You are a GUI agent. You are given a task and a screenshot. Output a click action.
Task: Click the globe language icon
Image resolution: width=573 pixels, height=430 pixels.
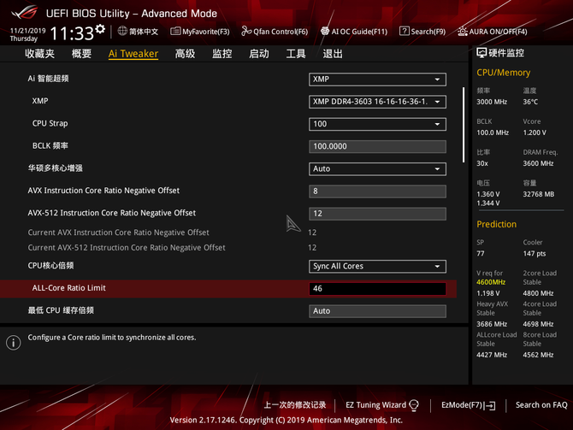(x=122, y=31)
